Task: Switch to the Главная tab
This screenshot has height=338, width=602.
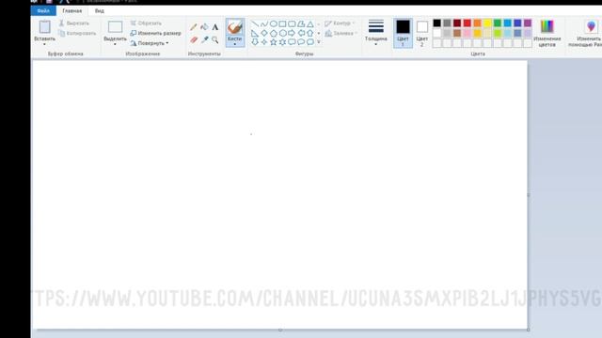Action: pos(72,10)
